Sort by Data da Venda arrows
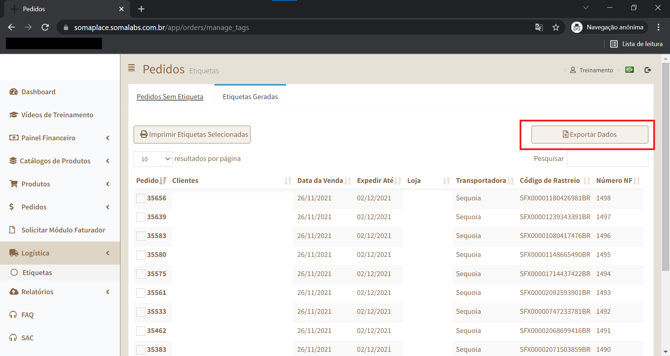Viewport: 670px width, 356px height. (x=348, y=181)
